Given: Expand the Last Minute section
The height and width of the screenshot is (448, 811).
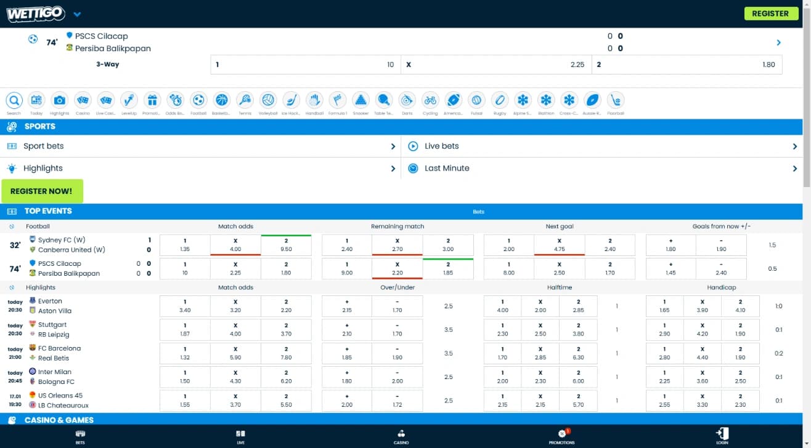Looking at the screenshot, I should (x=601, y=169).
